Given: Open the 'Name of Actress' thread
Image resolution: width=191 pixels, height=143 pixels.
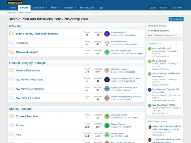Looking at the screenshot, I should pyautogui.click(x=118, y=124).
